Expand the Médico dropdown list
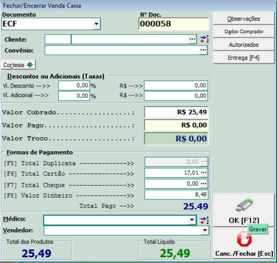 coord(192,220)
